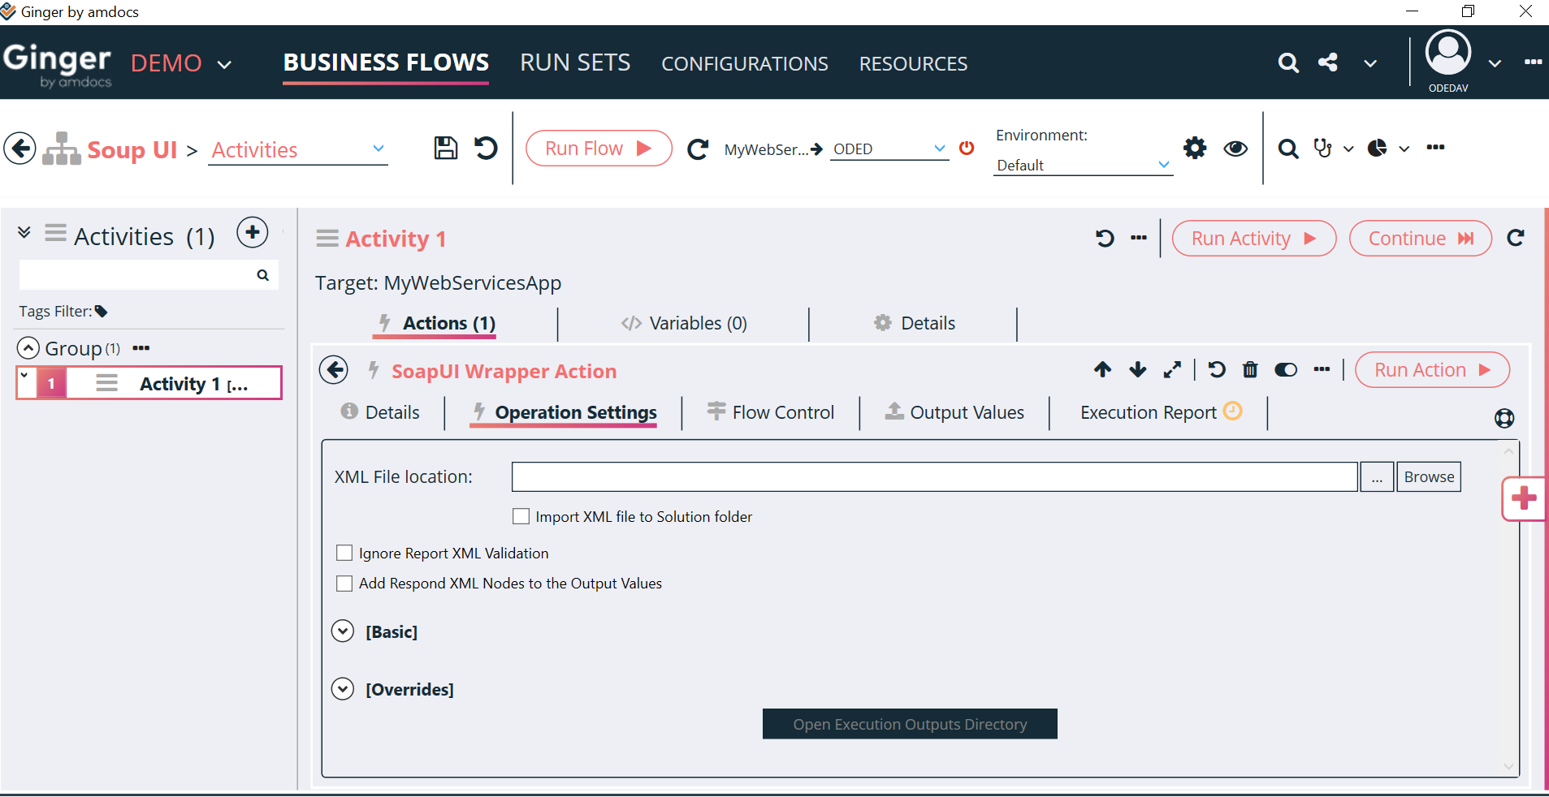Click the activities search input box
This screenshot has height=797, width=1549.
pos(149,275)
